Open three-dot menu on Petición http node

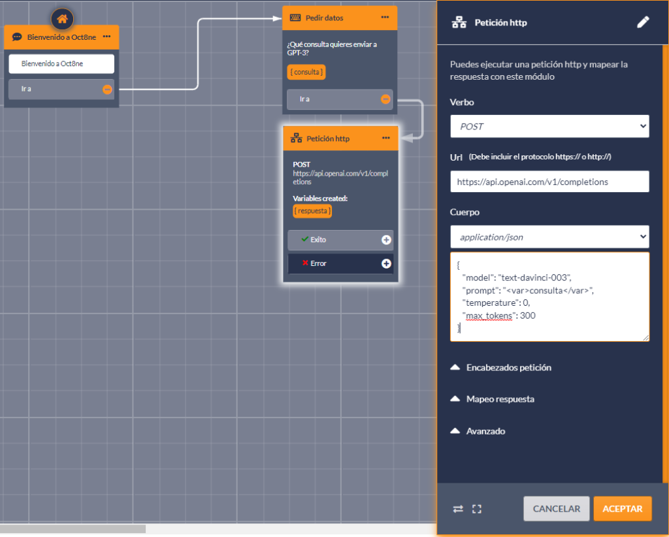click(x=385, y=138)
